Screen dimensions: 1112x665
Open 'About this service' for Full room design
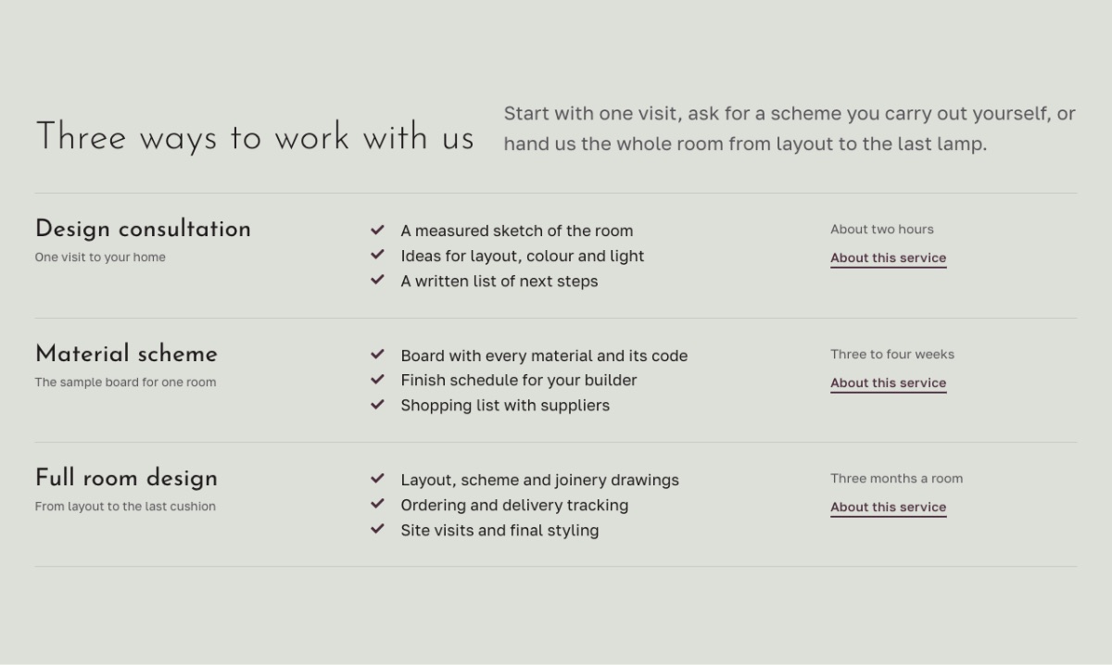click(x=888, y=508)
